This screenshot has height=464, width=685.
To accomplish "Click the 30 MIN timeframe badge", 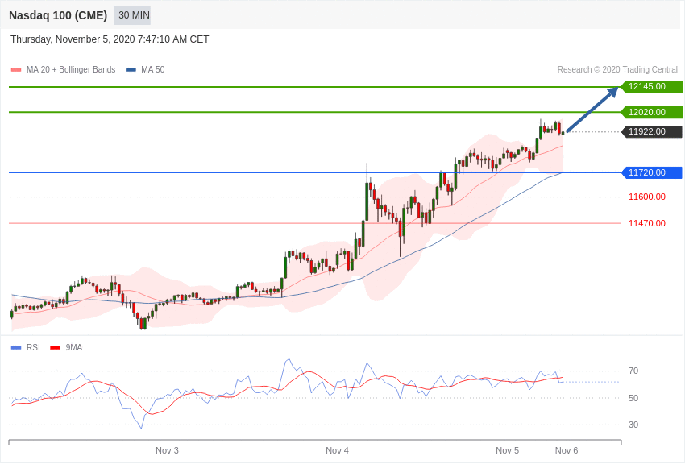I will point(132,15).
